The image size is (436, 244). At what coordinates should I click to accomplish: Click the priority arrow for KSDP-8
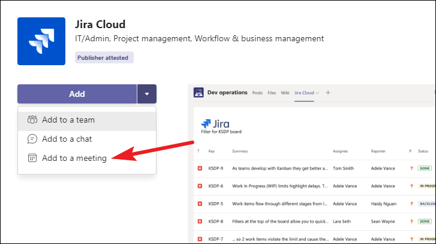pyautogui.click(x=412, y=221)
